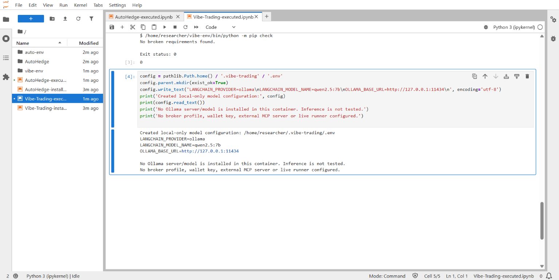
Task: Sort files by the Modified column
Action: click(x=85, y=43)
